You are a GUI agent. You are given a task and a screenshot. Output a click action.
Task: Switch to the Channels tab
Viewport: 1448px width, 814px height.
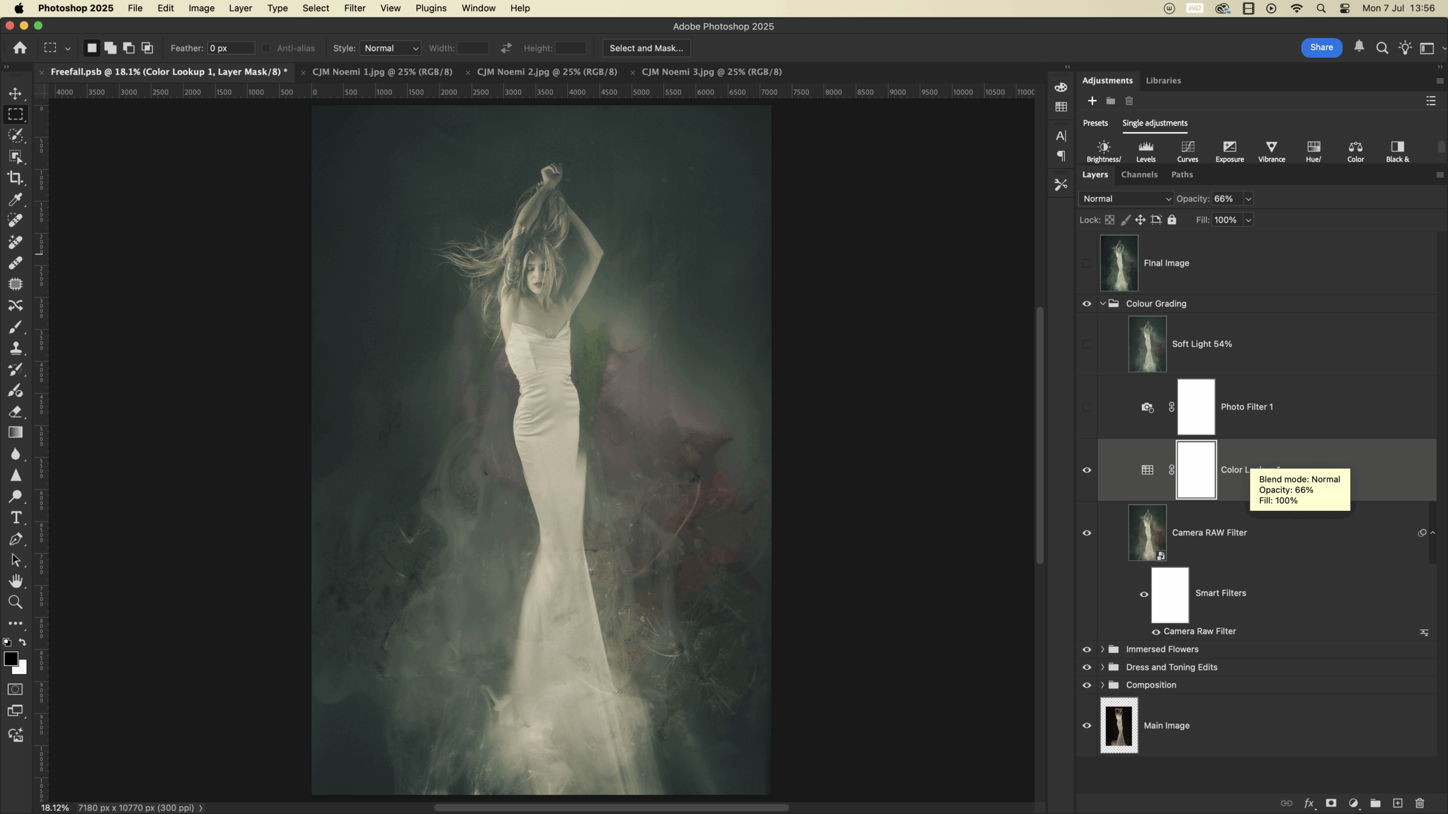click(x=1139, y=175)
